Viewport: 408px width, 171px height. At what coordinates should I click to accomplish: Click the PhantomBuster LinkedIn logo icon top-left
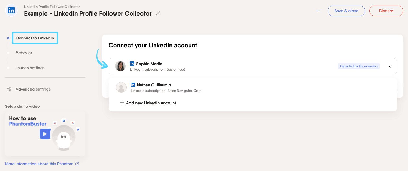pos(11,10)
